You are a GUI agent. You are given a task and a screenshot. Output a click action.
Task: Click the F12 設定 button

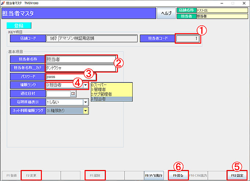(x=237, y=175)
